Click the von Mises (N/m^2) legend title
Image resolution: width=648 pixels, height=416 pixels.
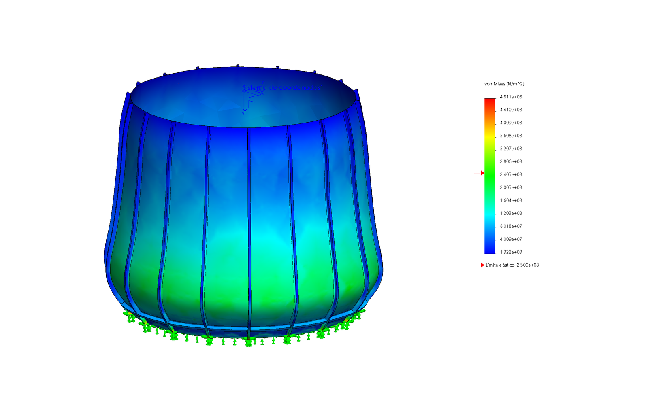click(x=504, y=84)
